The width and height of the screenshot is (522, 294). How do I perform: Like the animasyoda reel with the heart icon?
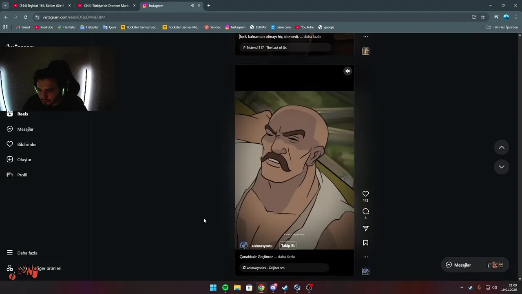tap(365, 194)
